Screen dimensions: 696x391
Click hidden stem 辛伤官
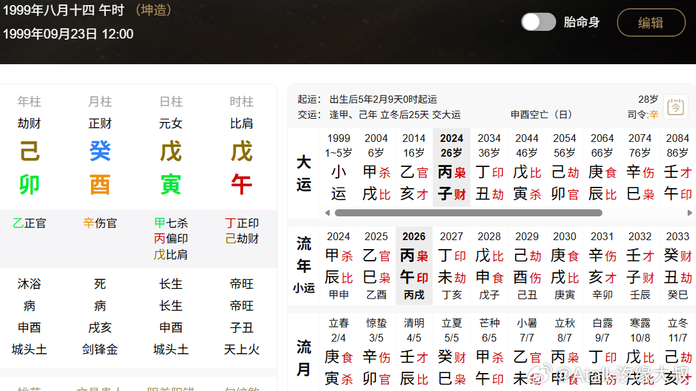point(100,223)
